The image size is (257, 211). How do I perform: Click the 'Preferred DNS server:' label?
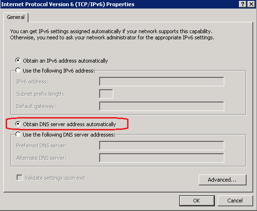click(42, 146)
